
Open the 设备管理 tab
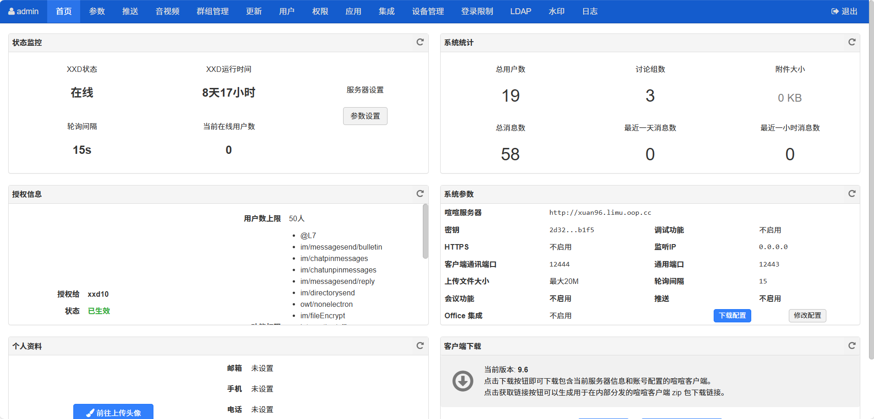coord(427,11)
